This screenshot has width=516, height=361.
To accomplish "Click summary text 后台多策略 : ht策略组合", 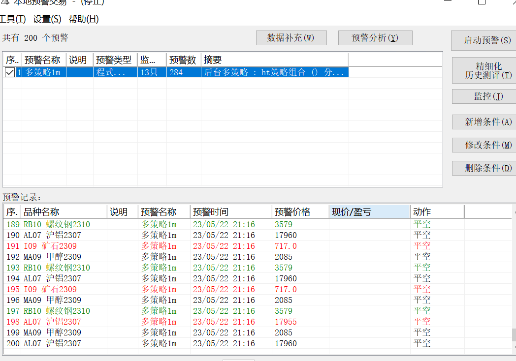I will [x=275, y=72].
